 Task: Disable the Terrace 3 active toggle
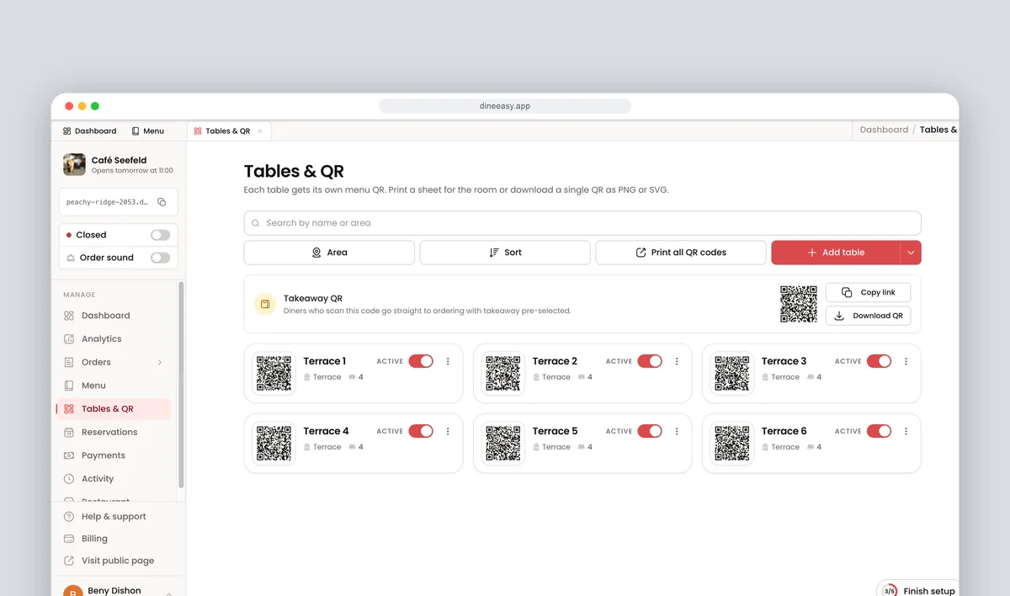[x=879, y=361]
